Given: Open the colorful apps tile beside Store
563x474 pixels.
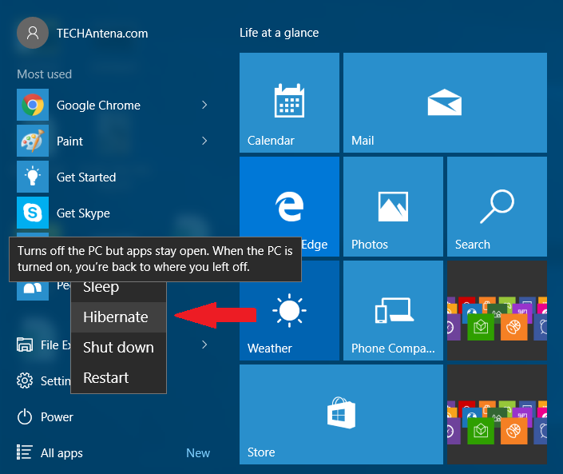Looking at the screenshot, I should 497,414.
